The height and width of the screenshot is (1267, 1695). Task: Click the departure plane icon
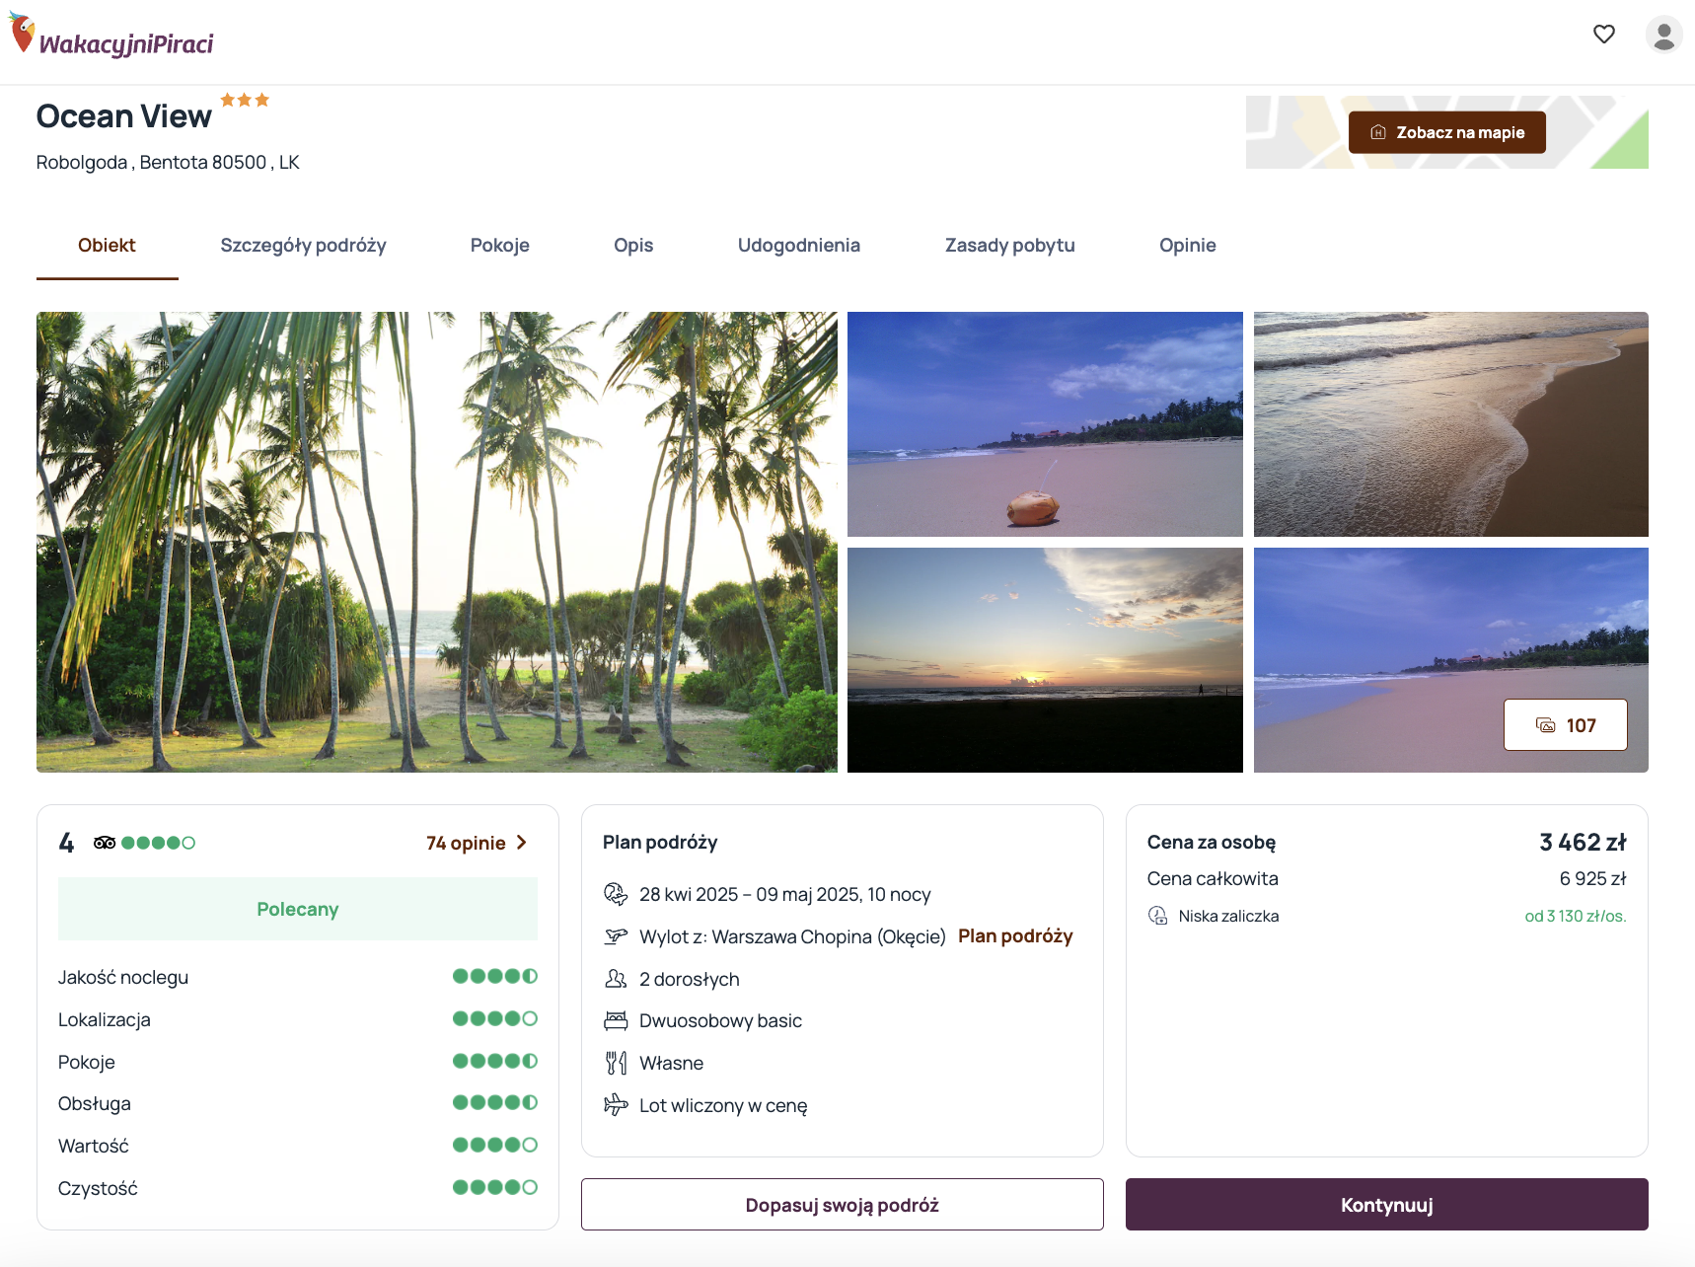(x=616, y=935)
